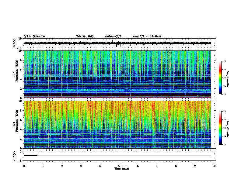This screenshot has width=241, height=186.
Task: Click the 'ch.1(V)' axis label
Action: point(14,43)
